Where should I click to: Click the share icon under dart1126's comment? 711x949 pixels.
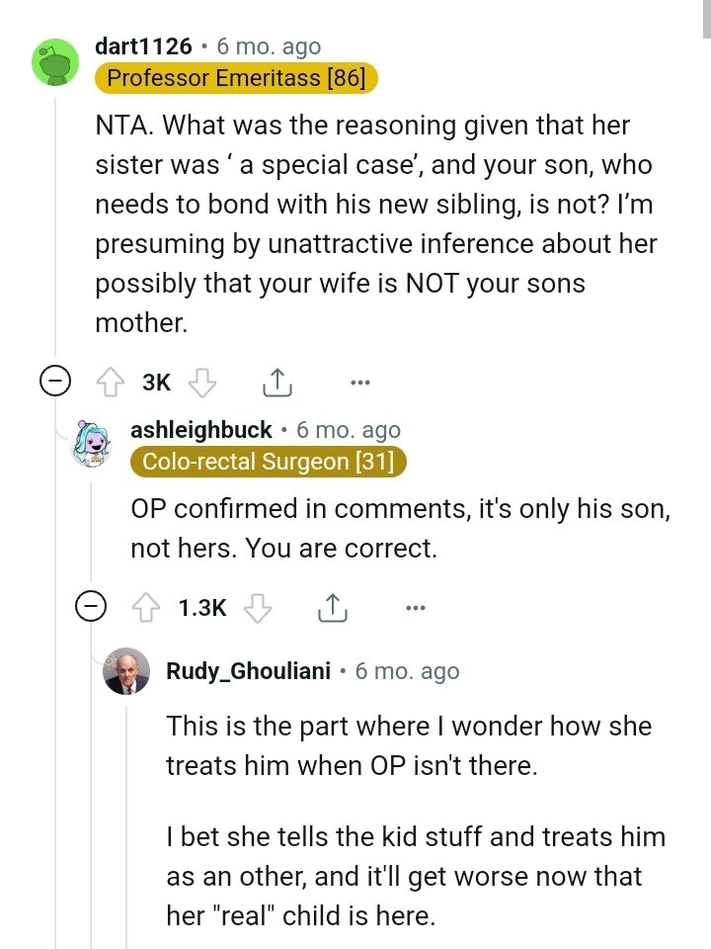click(x=277, y=381)
